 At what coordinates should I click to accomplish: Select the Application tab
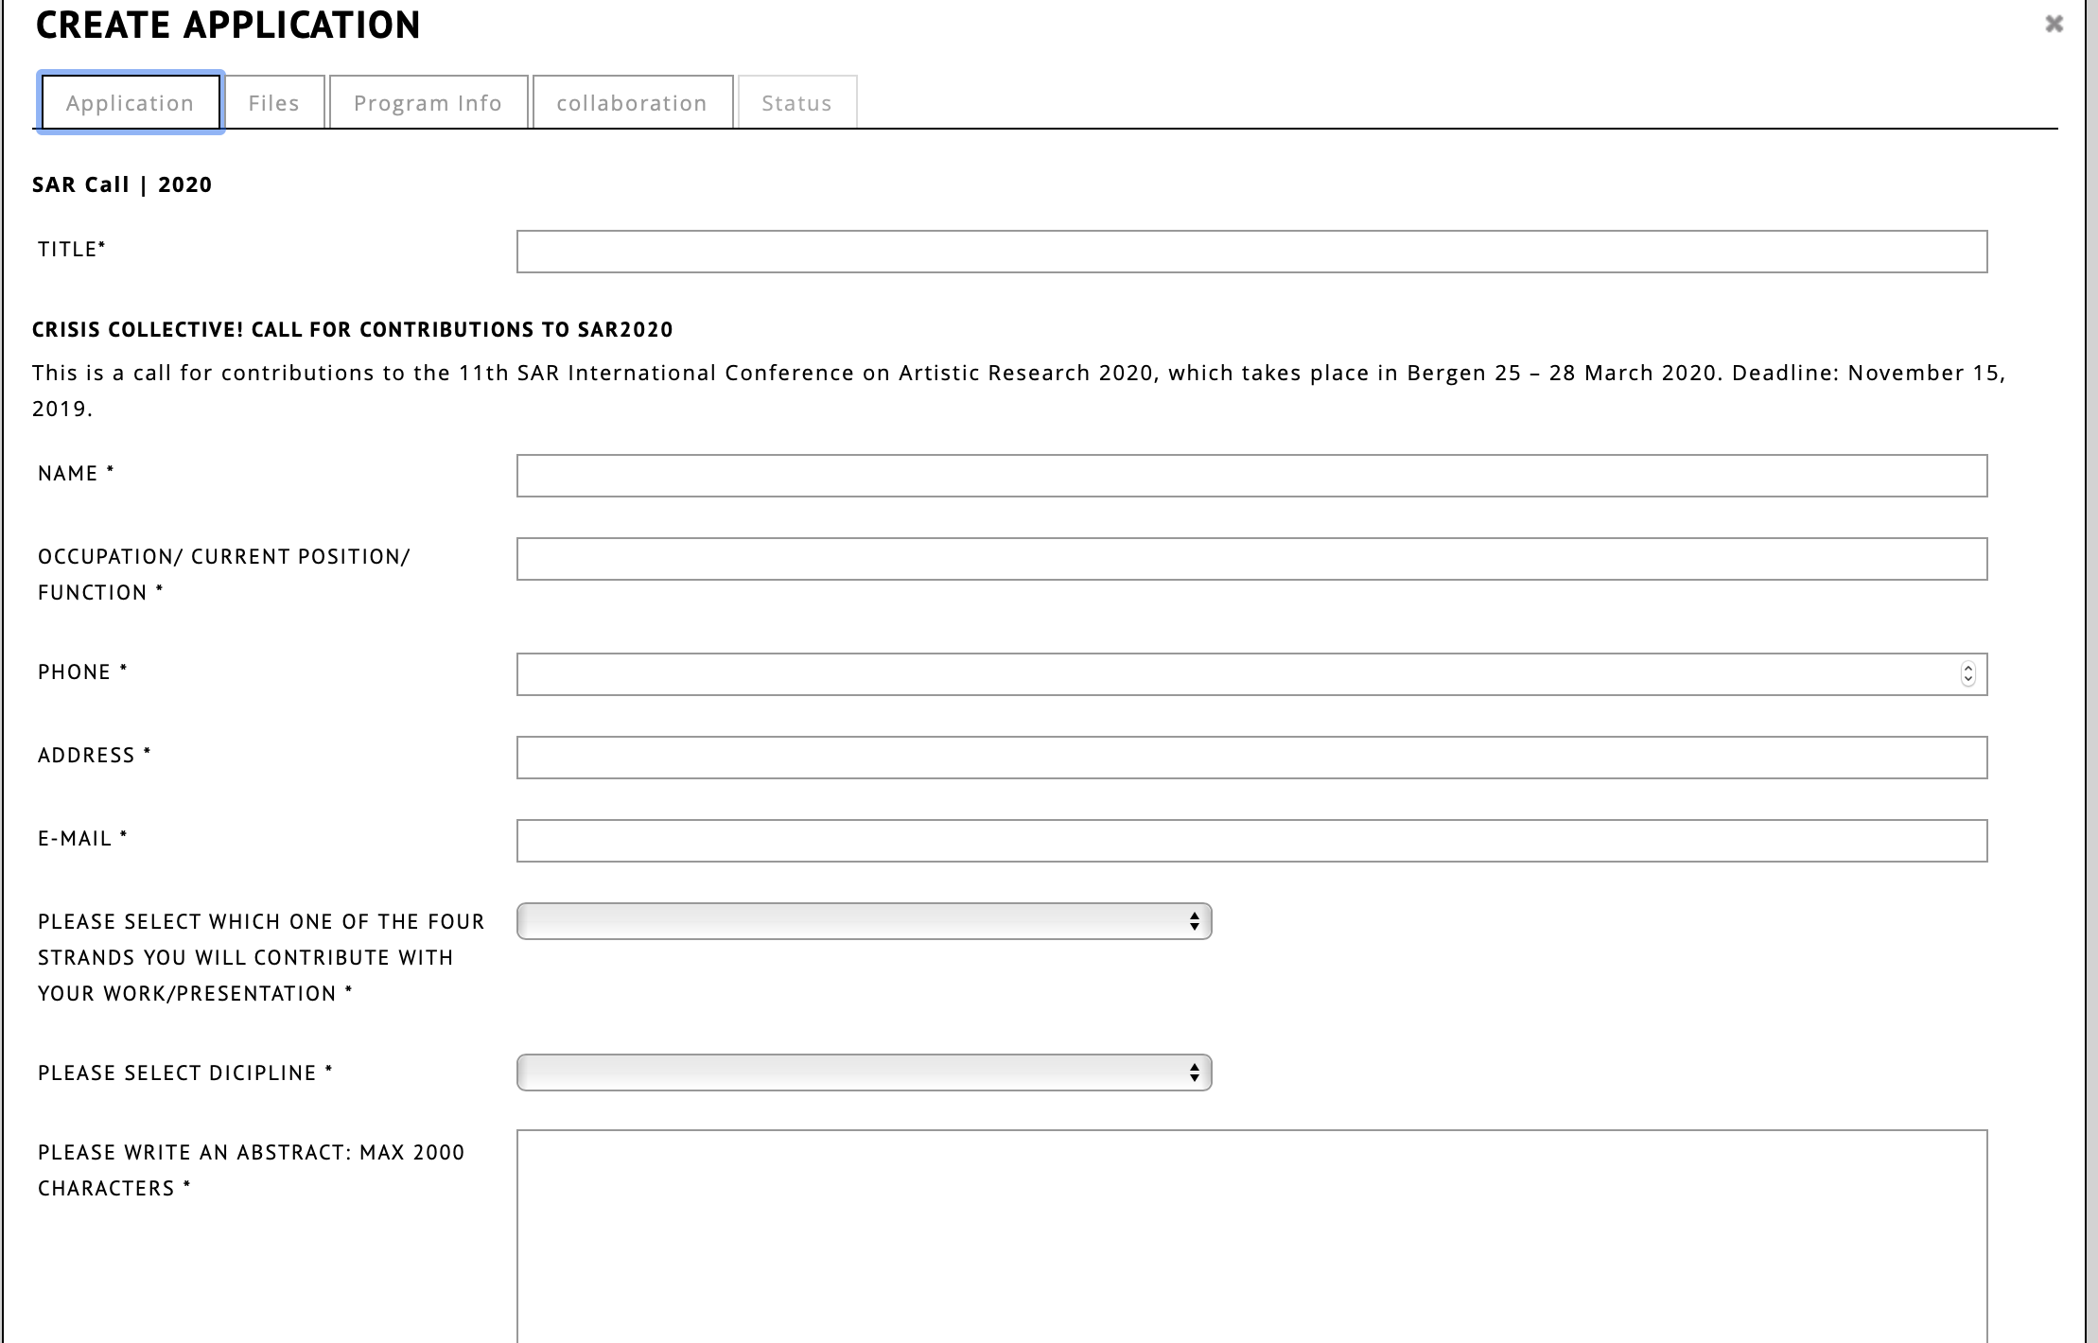[x=131, y=102]
